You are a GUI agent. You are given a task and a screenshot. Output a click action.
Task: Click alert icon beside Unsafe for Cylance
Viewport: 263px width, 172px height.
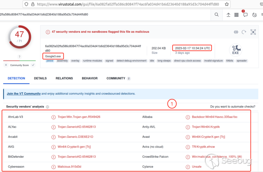click(x=188, y=167)
